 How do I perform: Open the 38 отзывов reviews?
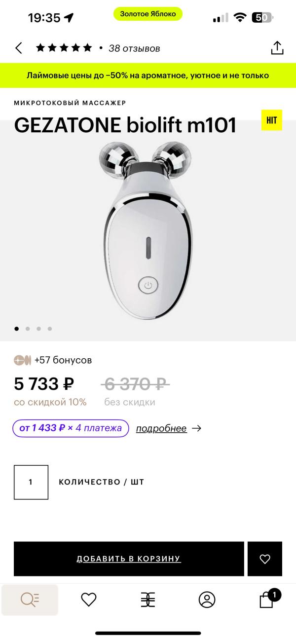[134, 48]
